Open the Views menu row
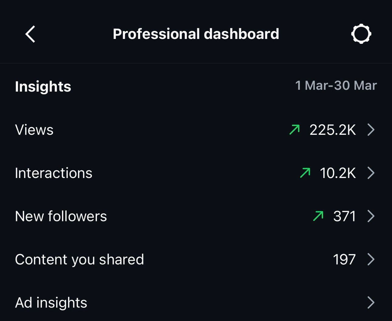 pos(34,130)
